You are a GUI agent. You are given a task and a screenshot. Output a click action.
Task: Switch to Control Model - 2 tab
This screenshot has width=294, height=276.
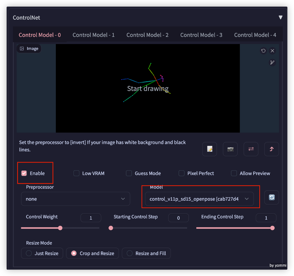(x=147, y=35)
